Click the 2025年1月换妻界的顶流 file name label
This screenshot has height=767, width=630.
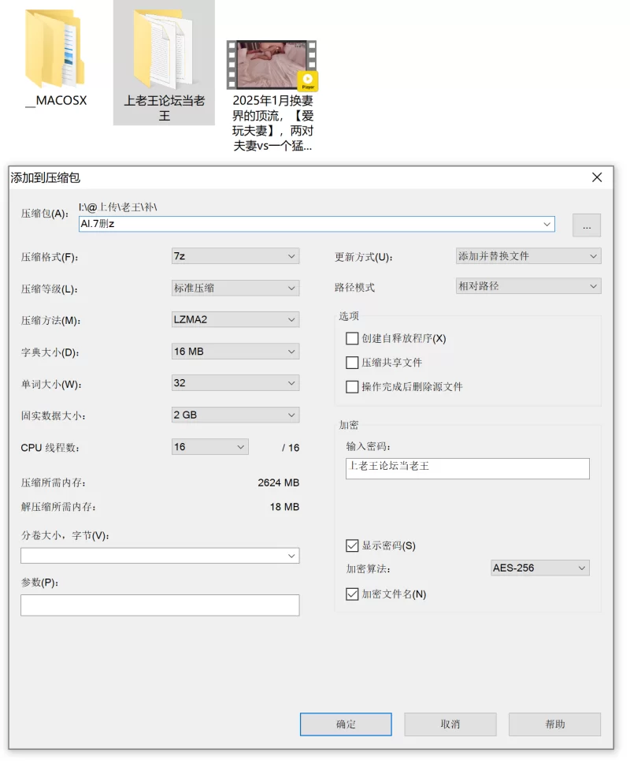point(272,123)
